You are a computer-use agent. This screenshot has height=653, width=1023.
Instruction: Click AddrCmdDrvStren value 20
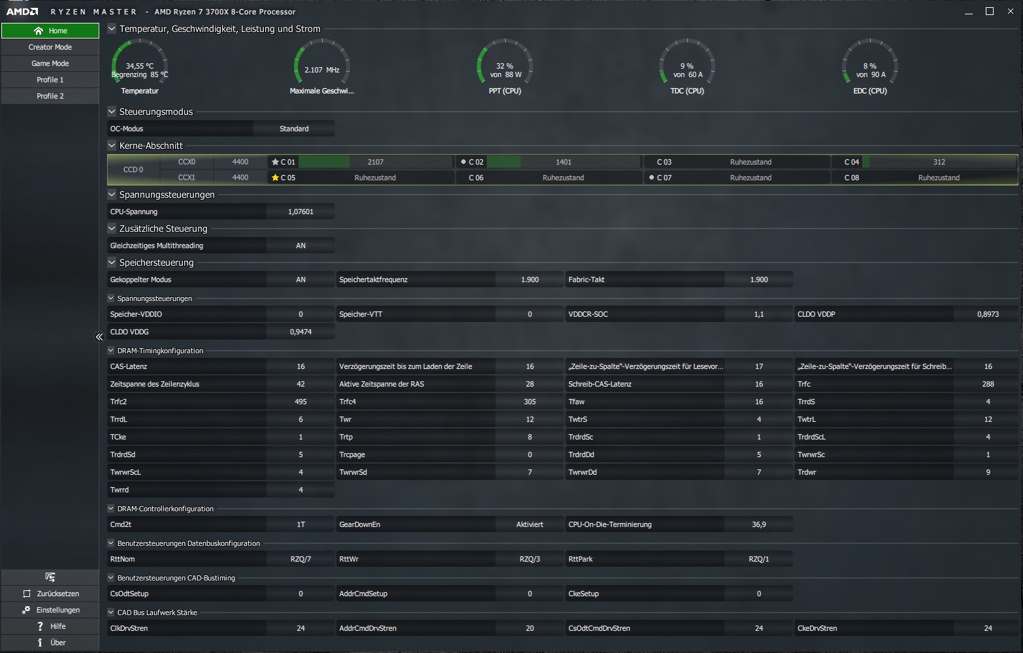point(530,628)
